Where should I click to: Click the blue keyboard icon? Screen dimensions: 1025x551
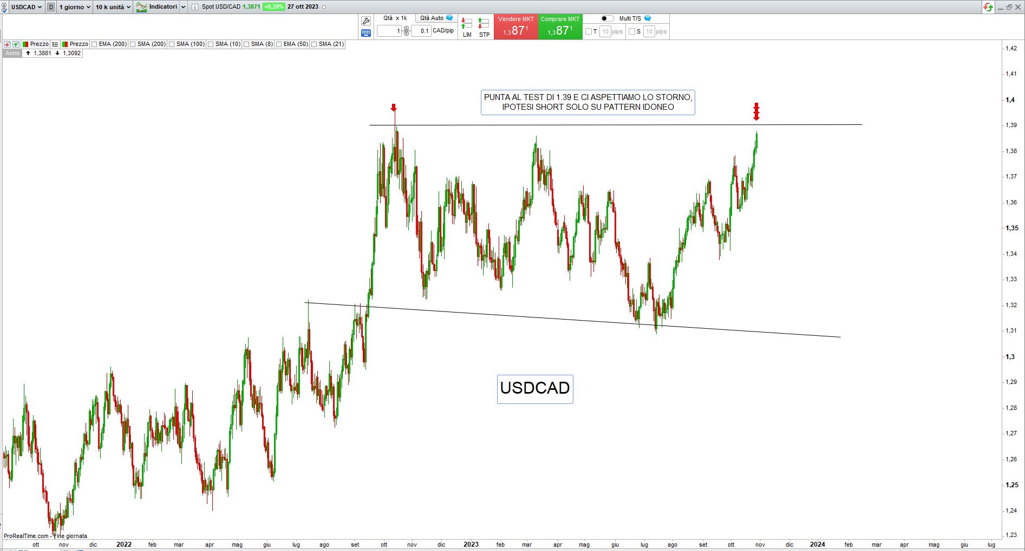(x=366, y=33)
